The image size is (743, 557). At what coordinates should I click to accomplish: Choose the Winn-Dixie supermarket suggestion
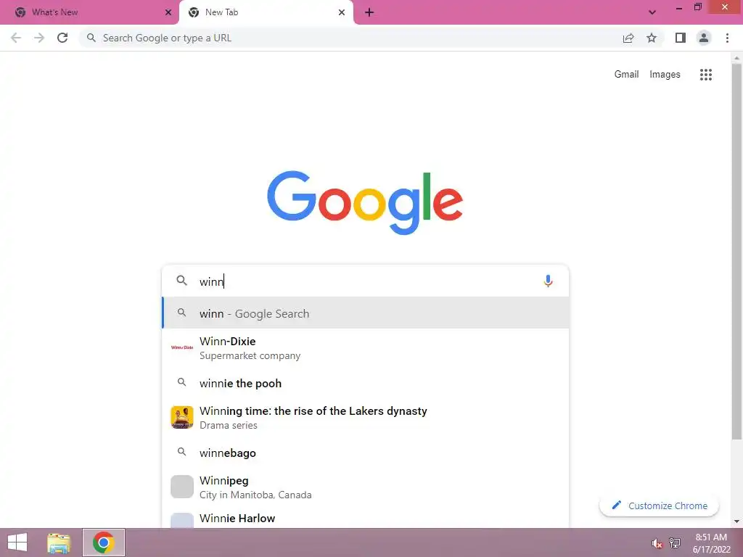click(x=366, y=348)
